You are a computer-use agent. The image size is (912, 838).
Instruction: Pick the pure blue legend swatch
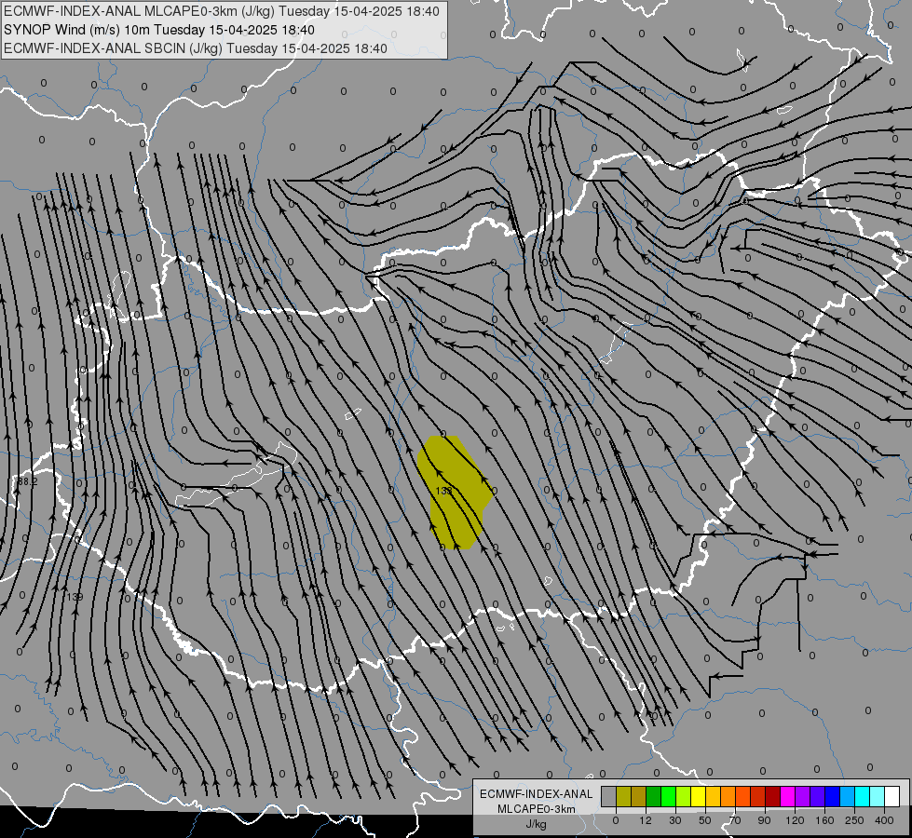833,796
